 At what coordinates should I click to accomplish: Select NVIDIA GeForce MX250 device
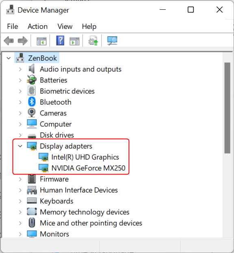pyautogui.click(x=88, y=168)
